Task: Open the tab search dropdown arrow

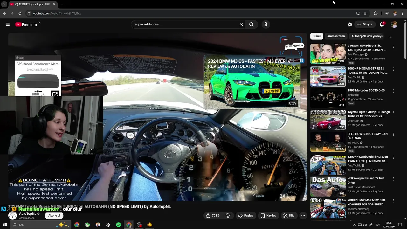Action: click(x=4, y=4)
